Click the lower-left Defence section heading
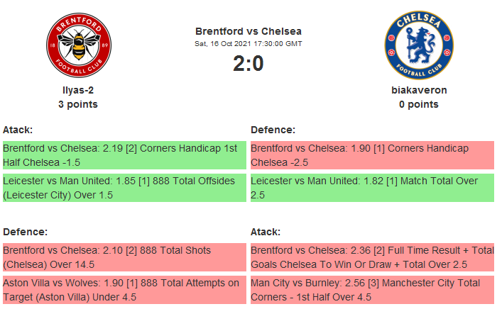The width and height of the screenshot is (497, 326). click(26, 232)
